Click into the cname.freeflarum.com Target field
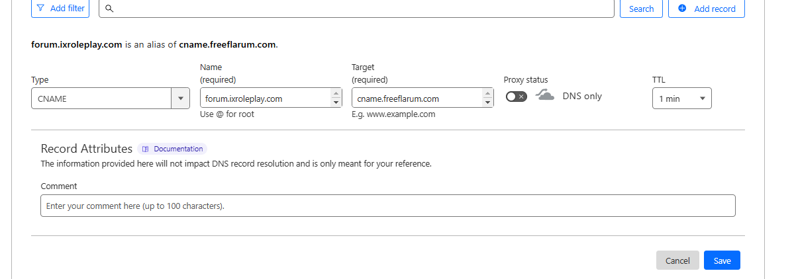The width and height of the screenshot is (796, 279). (x=417, y=99)
